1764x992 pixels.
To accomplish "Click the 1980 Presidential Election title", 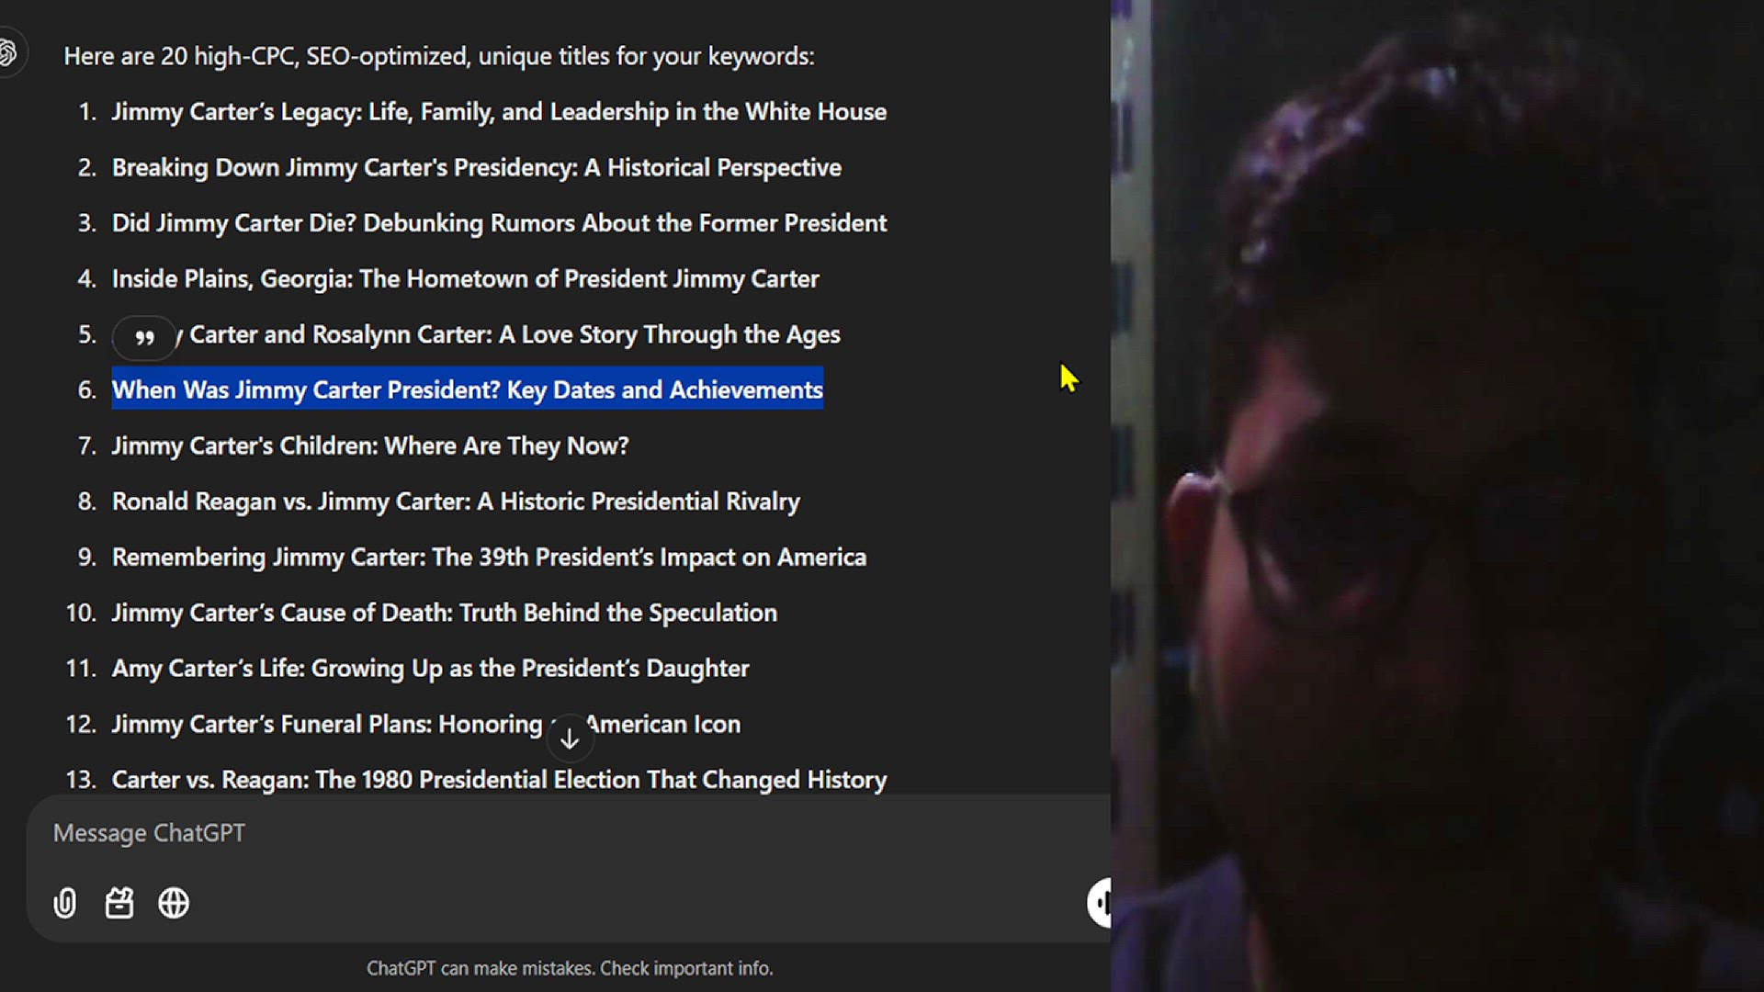I will click(499, 779).
